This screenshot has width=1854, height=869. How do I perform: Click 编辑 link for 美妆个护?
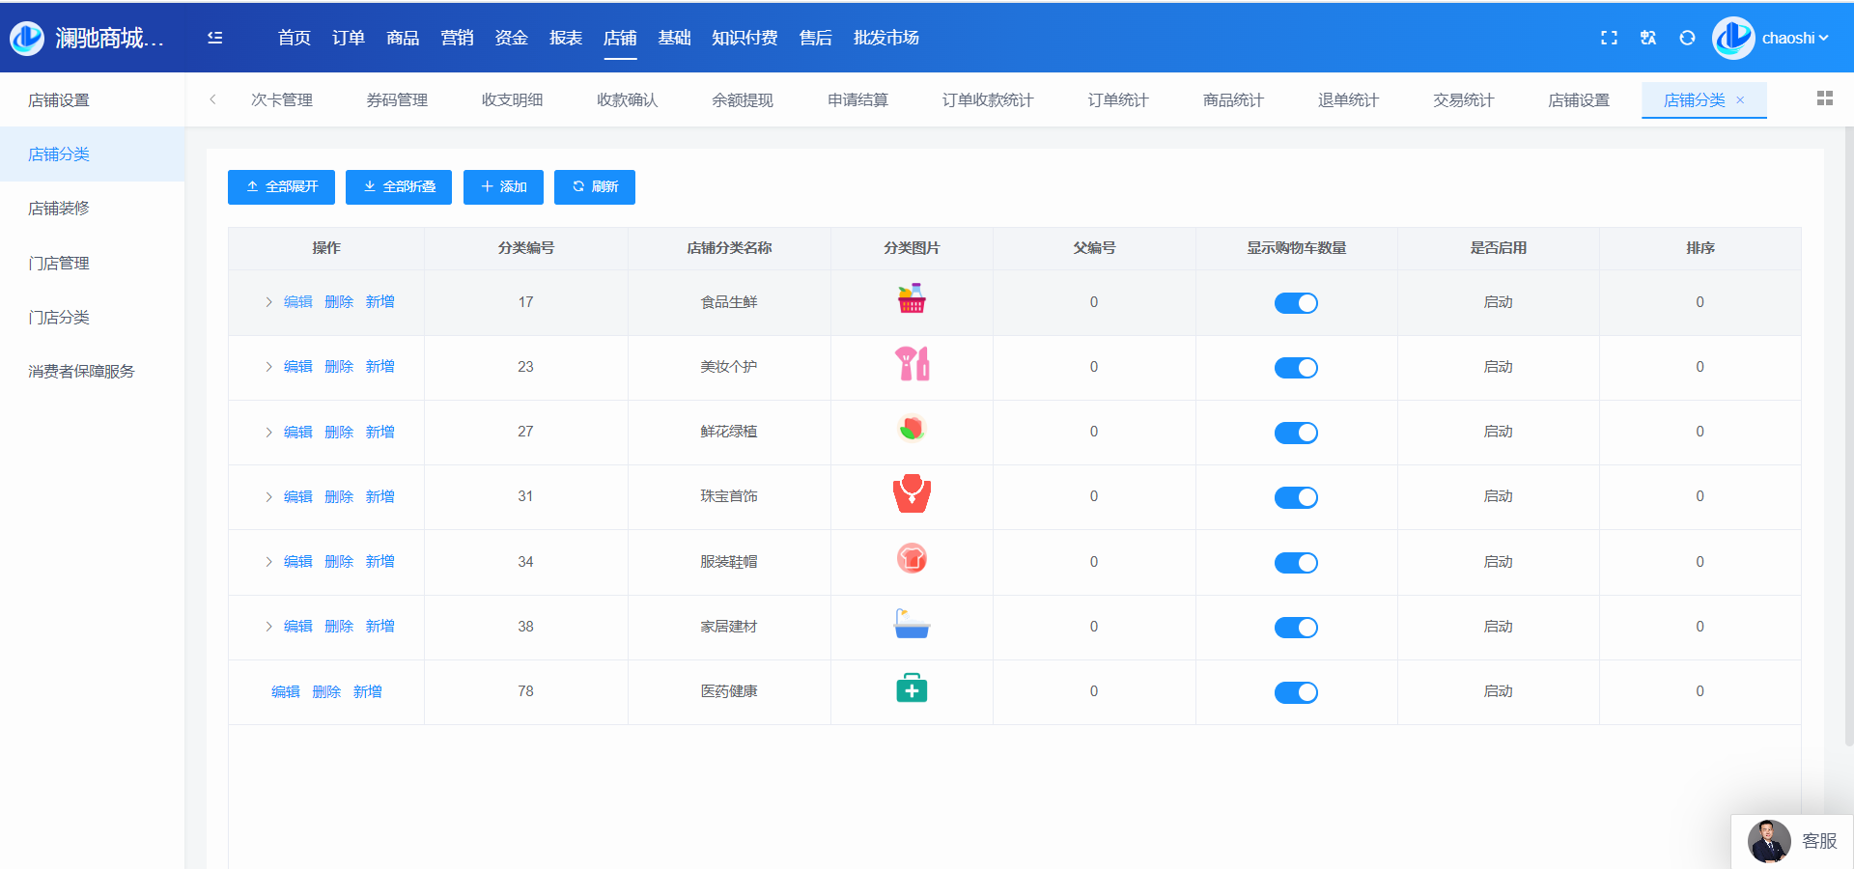(297, 367)
